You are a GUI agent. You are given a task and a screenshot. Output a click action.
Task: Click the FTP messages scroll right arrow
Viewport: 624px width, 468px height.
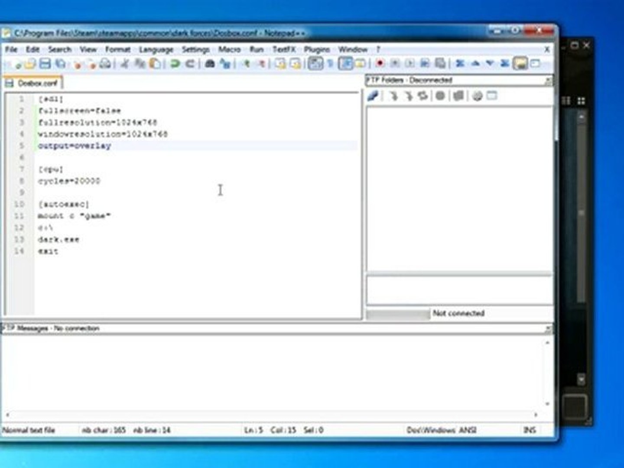[536, 415]
